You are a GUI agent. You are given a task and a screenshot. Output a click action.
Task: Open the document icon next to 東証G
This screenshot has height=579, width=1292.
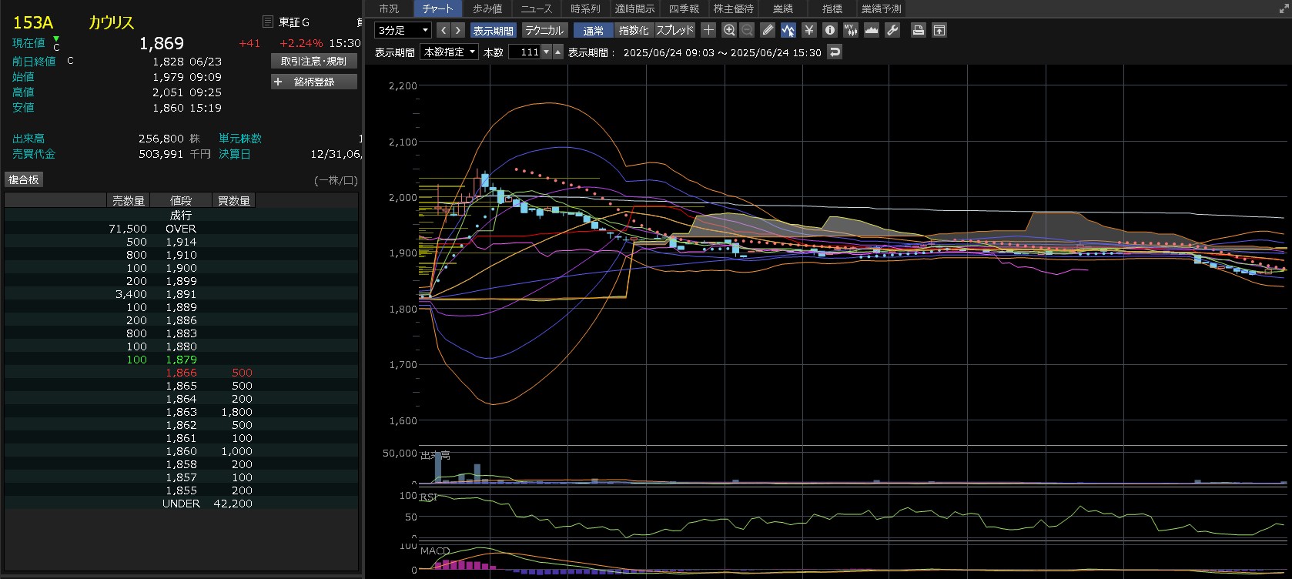[x=267, y=22]
